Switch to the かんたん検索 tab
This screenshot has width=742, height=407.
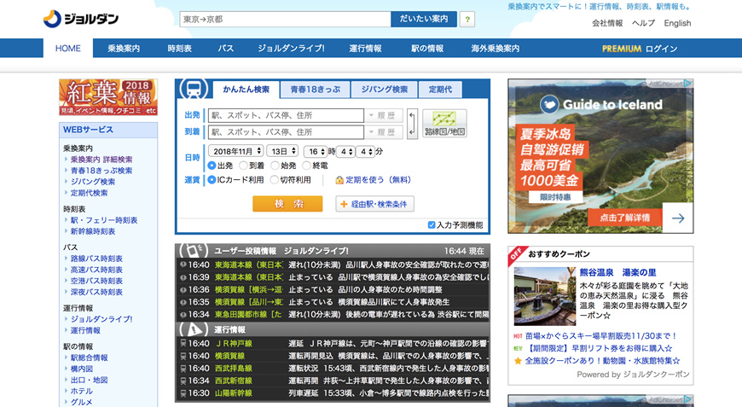pyautogui.click(x=246, y=90)
